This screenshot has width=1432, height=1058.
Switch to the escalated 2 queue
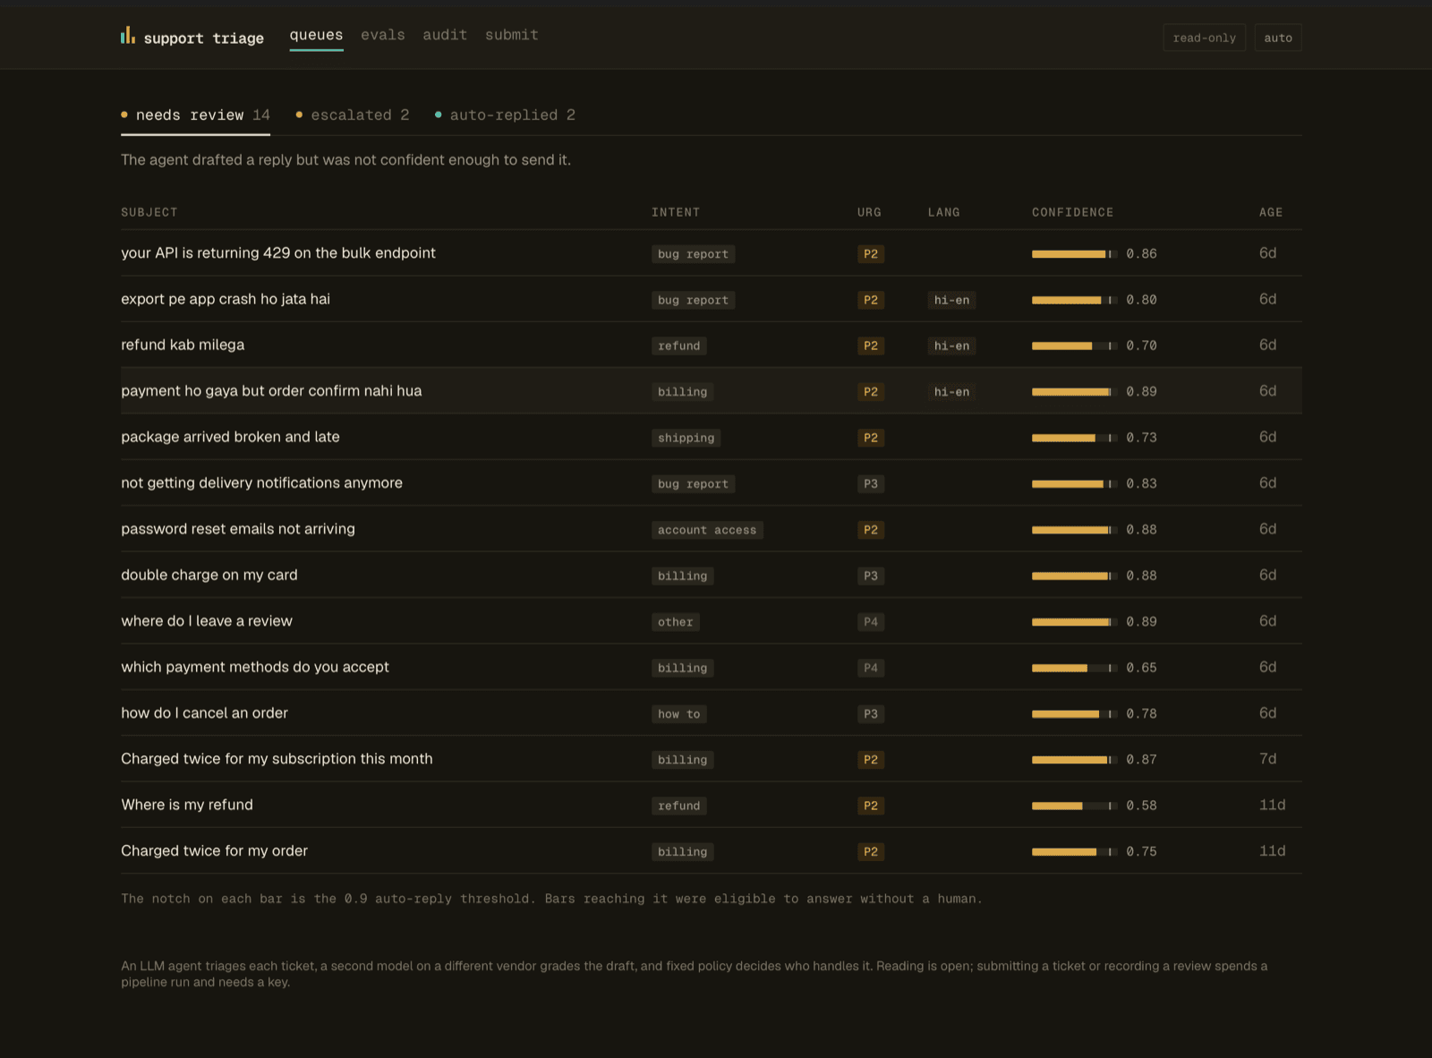click(x=353, y=115)
